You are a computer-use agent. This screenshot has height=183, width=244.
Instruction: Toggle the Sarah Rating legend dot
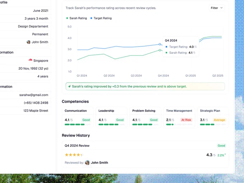click(x=67, y=18)
